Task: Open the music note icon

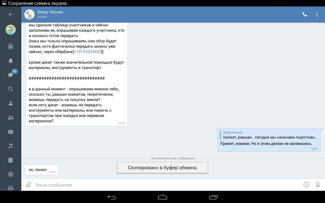Action: [x=11, y=146]
